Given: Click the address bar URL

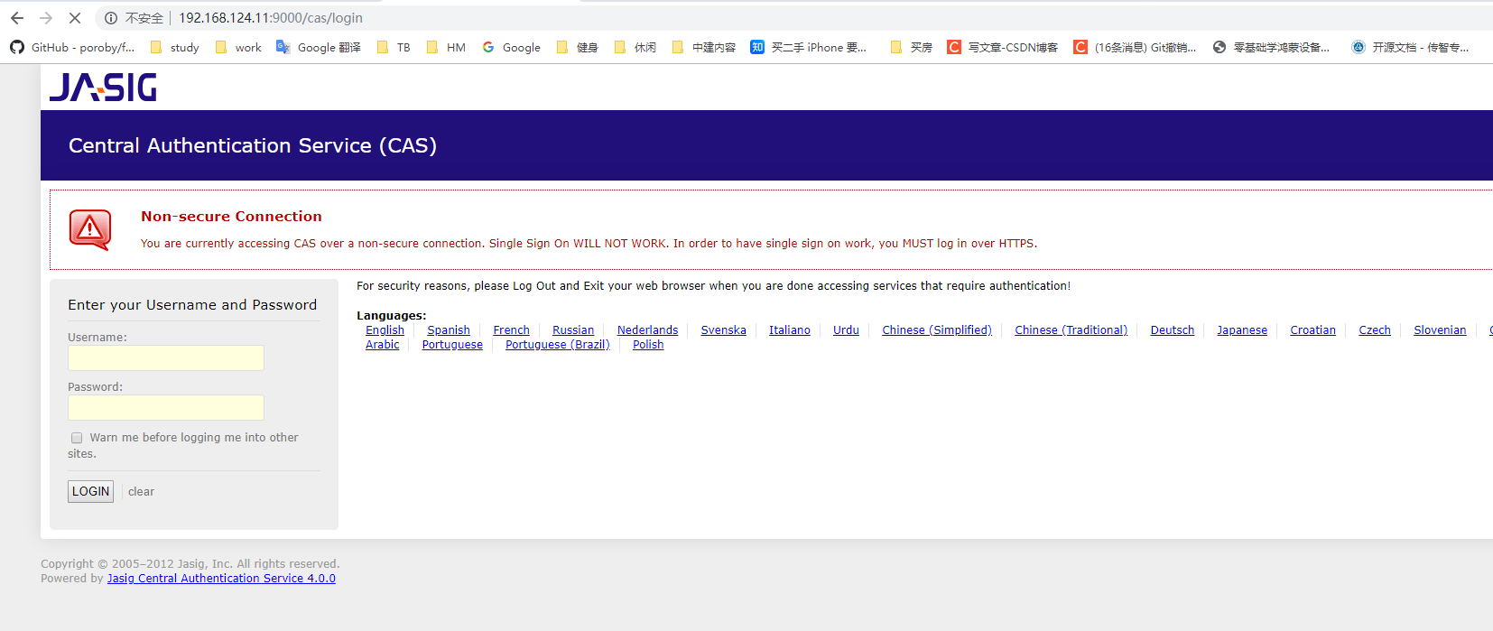Looking at the screenshot, I should click(x=271, y=18).
